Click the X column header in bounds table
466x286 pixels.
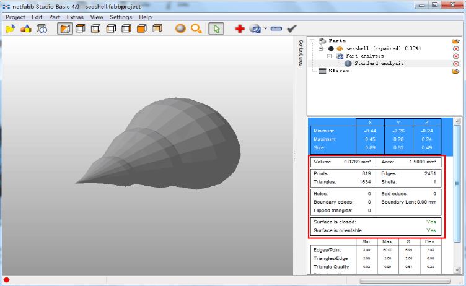pyautogui.click(x=370, y=122)
